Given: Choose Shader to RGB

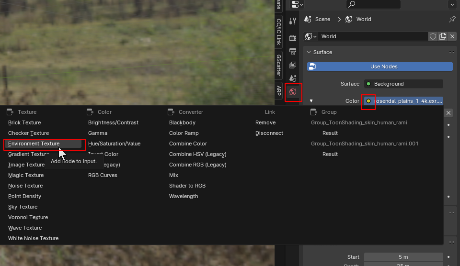Looking at the screenshot, I should 187,186.
